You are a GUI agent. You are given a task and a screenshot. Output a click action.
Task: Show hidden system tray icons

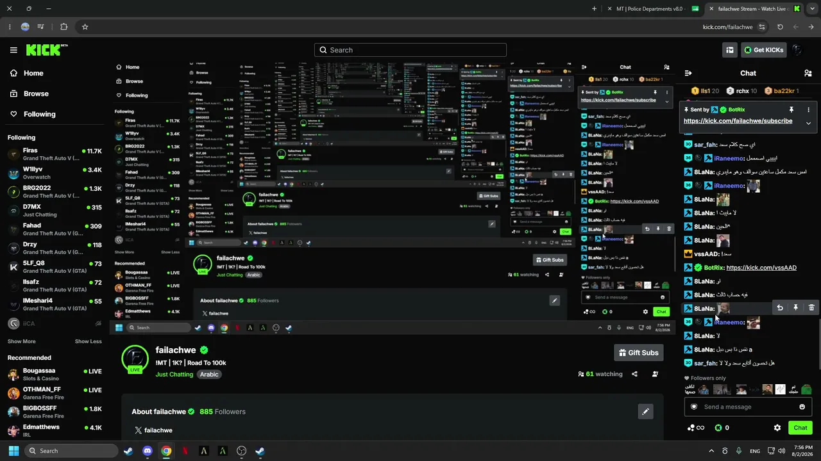[711, 451]
